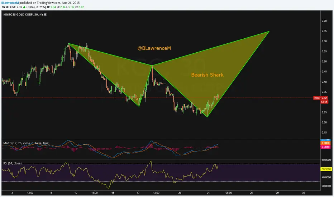334x197 pixels.
Task: Click the orange 0.0090 MACD value tag
Action: pos(325,143)
